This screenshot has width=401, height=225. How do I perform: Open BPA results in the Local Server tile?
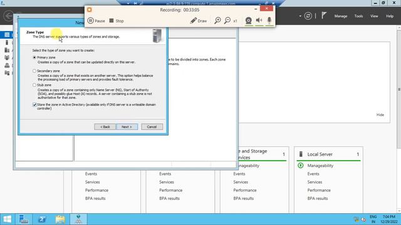click(x=318, y=198)
